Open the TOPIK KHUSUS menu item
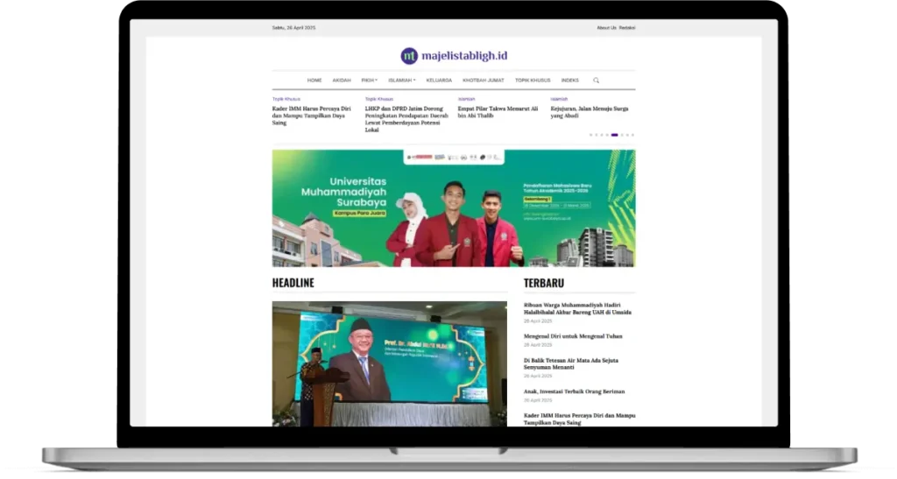This screenshot has width=897, height=479. pos(533,81)
